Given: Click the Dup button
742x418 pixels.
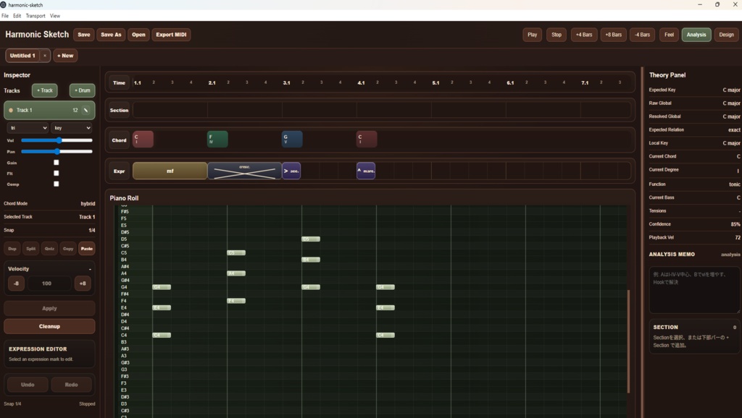Looking at the screenshot, I should click(12, 249).
